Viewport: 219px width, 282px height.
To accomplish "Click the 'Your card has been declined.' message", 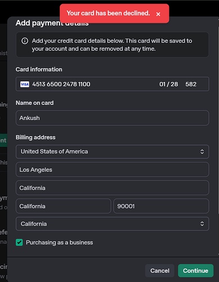I will pyautogui.click(x=108, y=13).
